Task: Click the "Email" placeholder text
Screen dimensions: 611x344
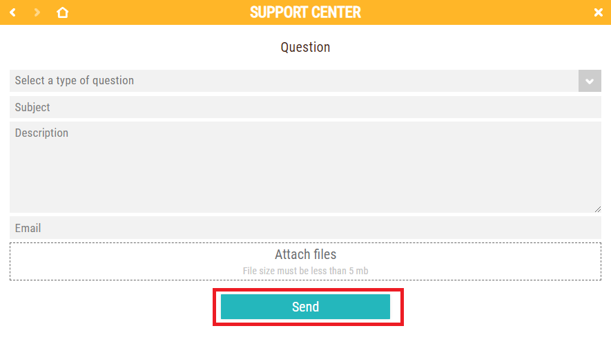Action: pos(28,228)
